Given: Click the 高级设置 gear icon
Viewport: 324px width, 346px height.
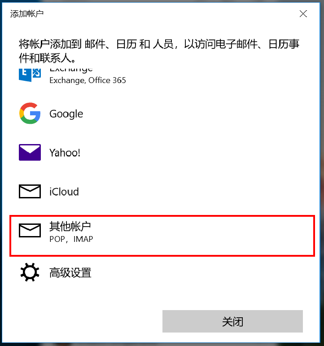Looking at the screenshot, I should click(x=30, y=272).
